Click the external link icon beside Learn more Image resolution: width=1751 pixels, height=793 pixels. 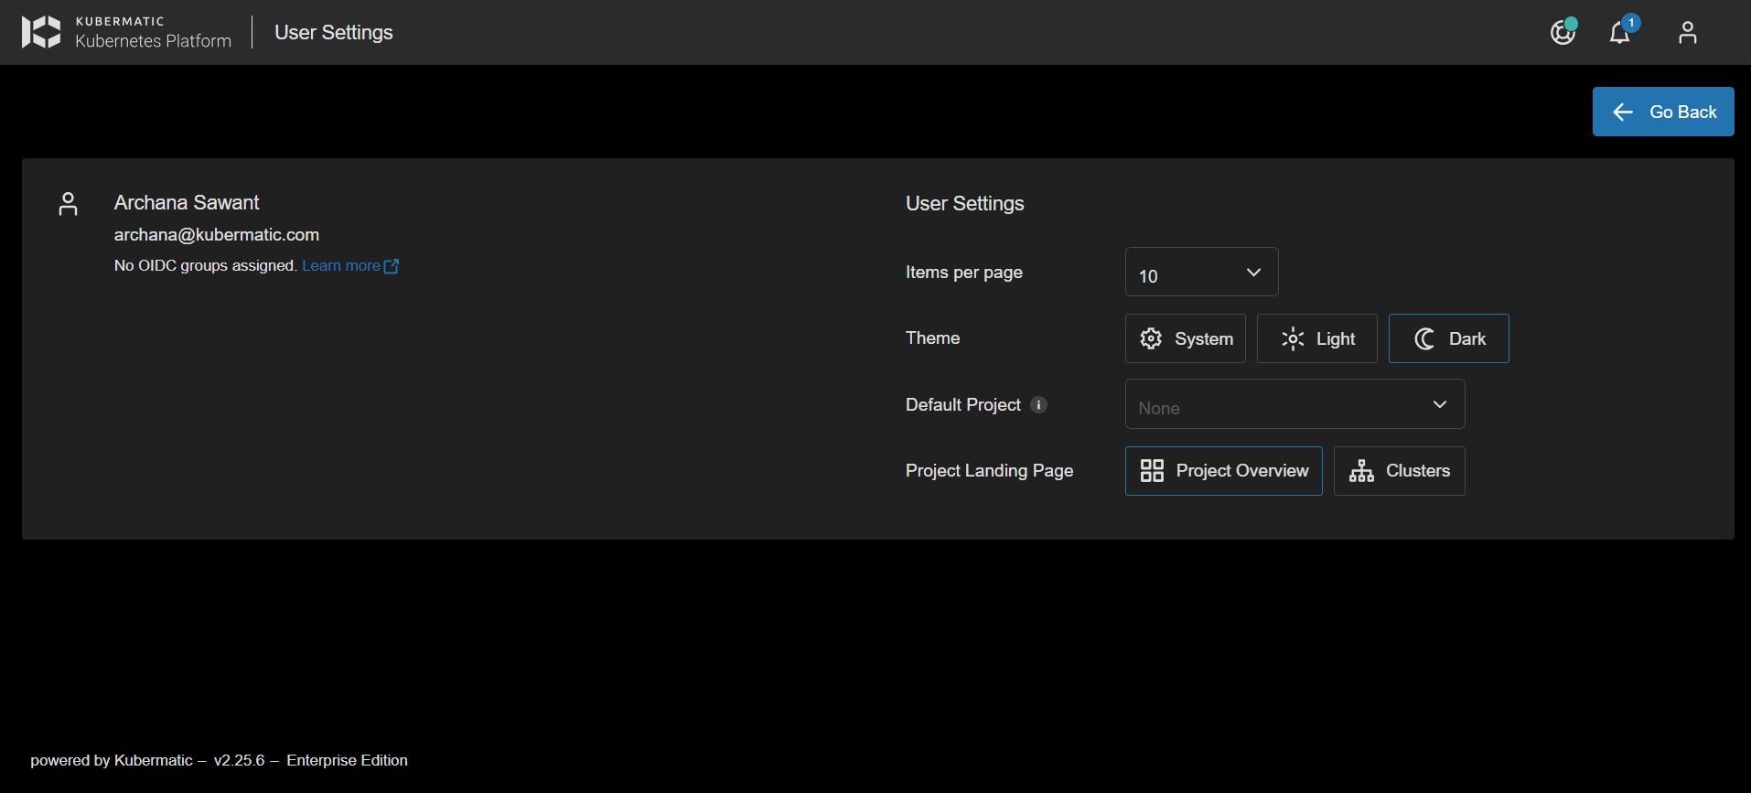(392, 266)
